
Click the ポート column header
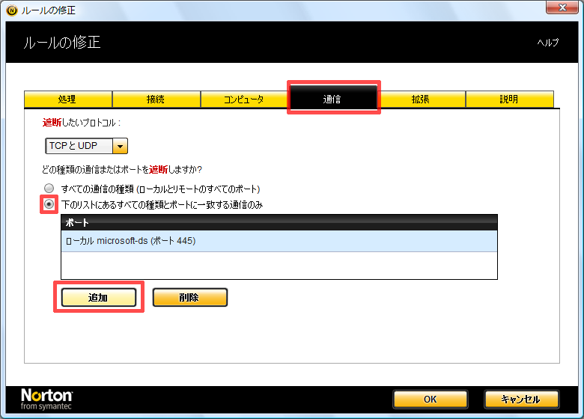[279, 222]
